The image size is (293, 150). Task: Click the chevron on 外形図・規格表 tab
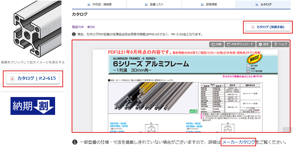click(x=89, y=4)
